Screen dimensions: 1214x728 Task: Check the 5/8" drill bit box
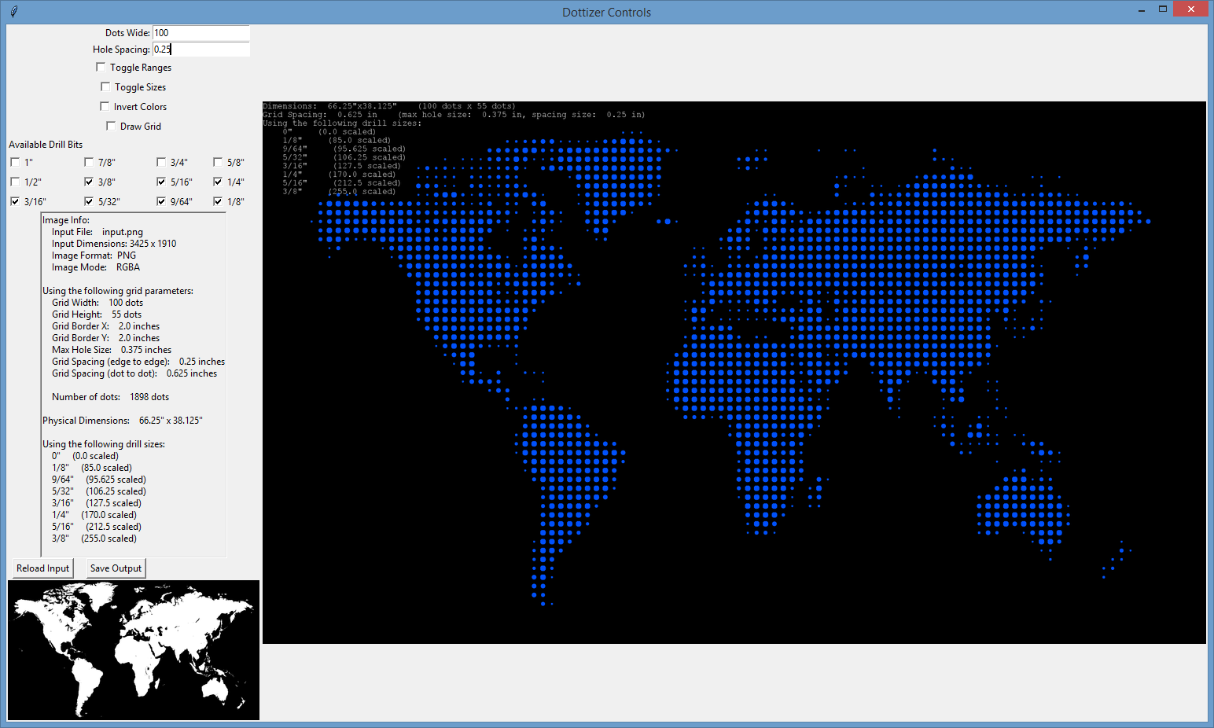coord(218,163)
